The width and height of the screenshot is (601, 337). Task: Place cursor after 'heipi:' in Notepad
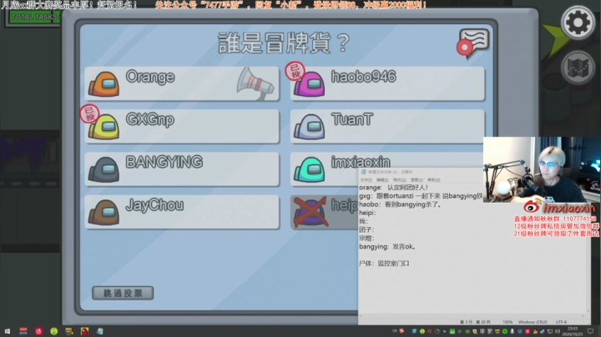(376, 213)
